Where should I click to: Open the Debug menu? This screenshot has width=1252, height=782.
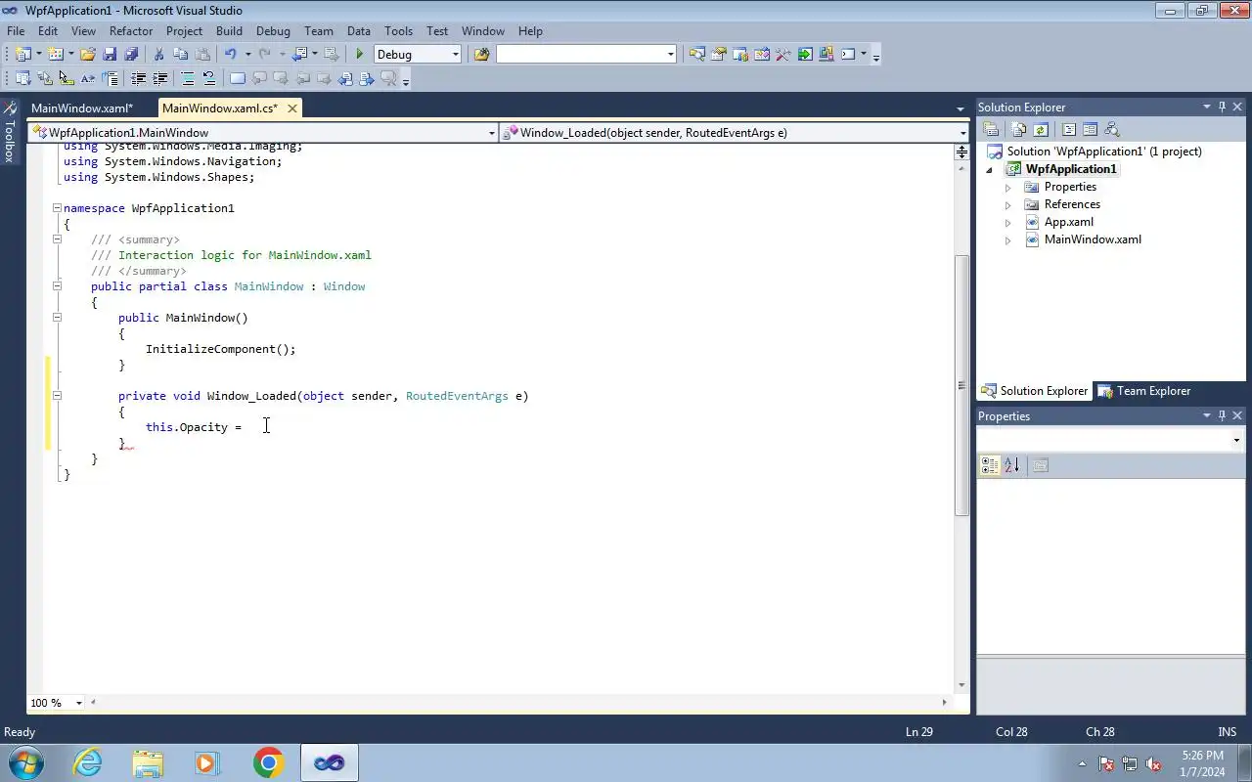tap(273, 31)
